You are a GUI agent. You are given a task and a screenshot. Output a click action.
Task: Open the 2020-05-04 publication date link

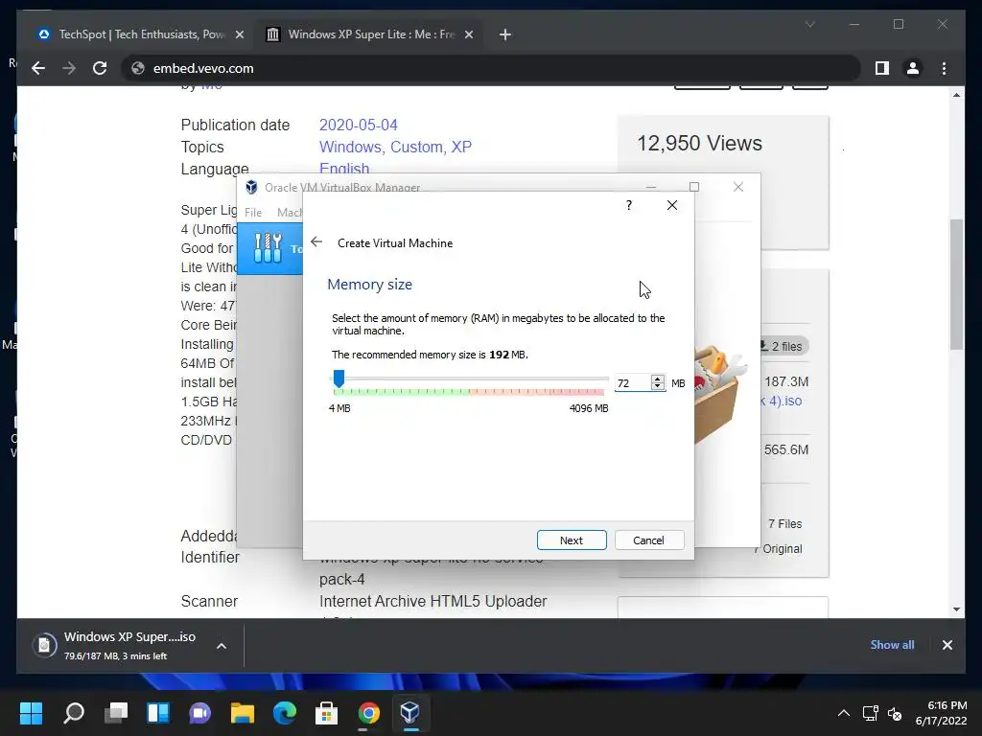pyautogui.click(x=359, y=126)
